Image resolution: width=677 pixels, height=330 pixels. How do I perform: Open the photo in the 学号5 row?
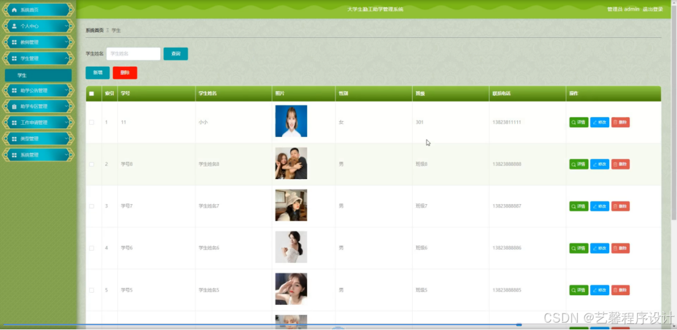pyautogui.click(x=291, y=289)
